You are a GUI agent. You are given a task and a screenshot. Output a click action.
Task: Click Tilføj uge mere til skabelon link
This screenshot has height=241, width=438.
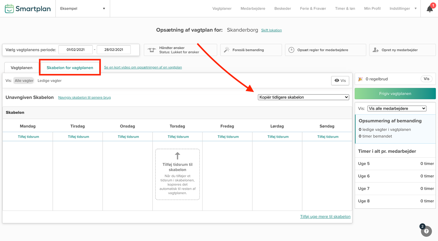325,217
